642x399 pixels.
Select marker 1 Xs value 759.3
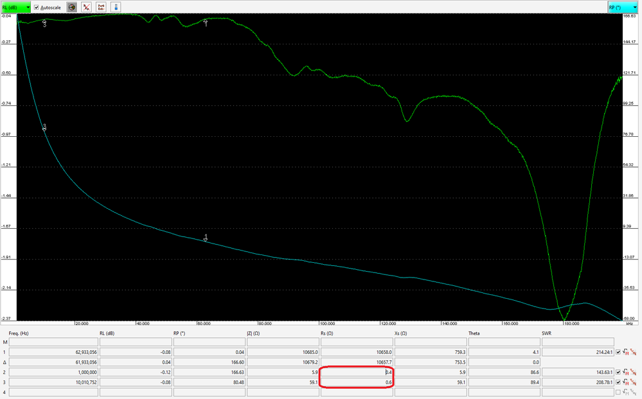[x=431, y=352]
